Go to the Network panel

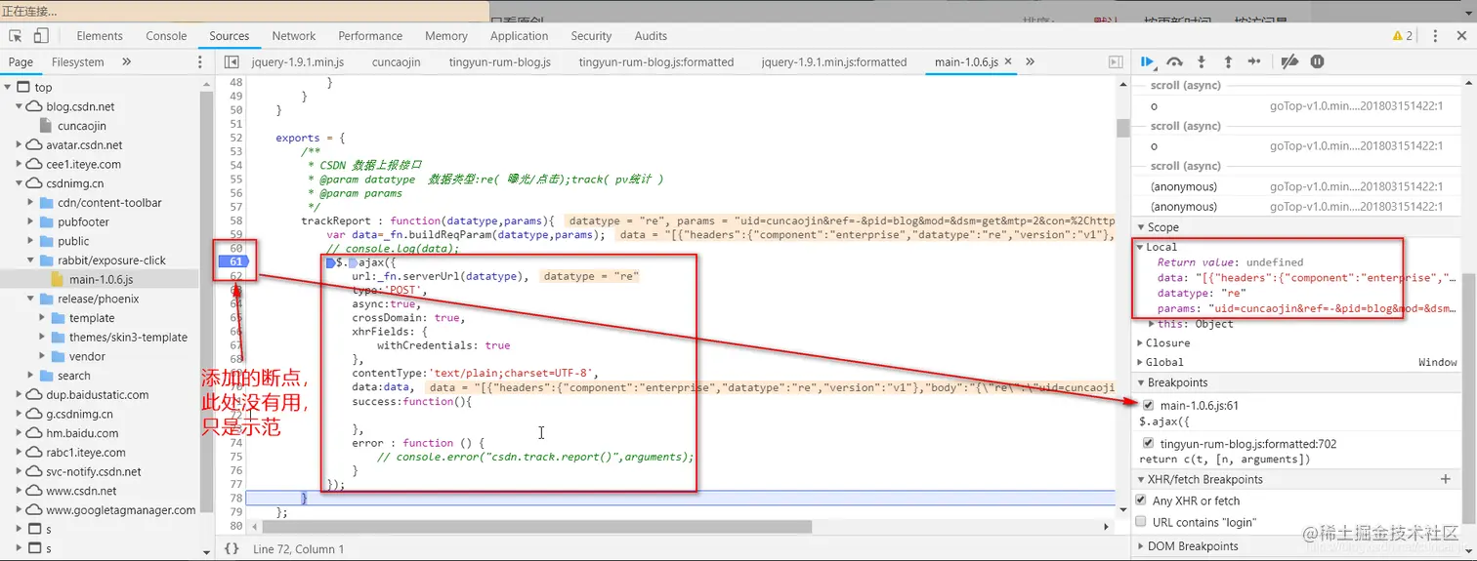click(x=294, y=36)
